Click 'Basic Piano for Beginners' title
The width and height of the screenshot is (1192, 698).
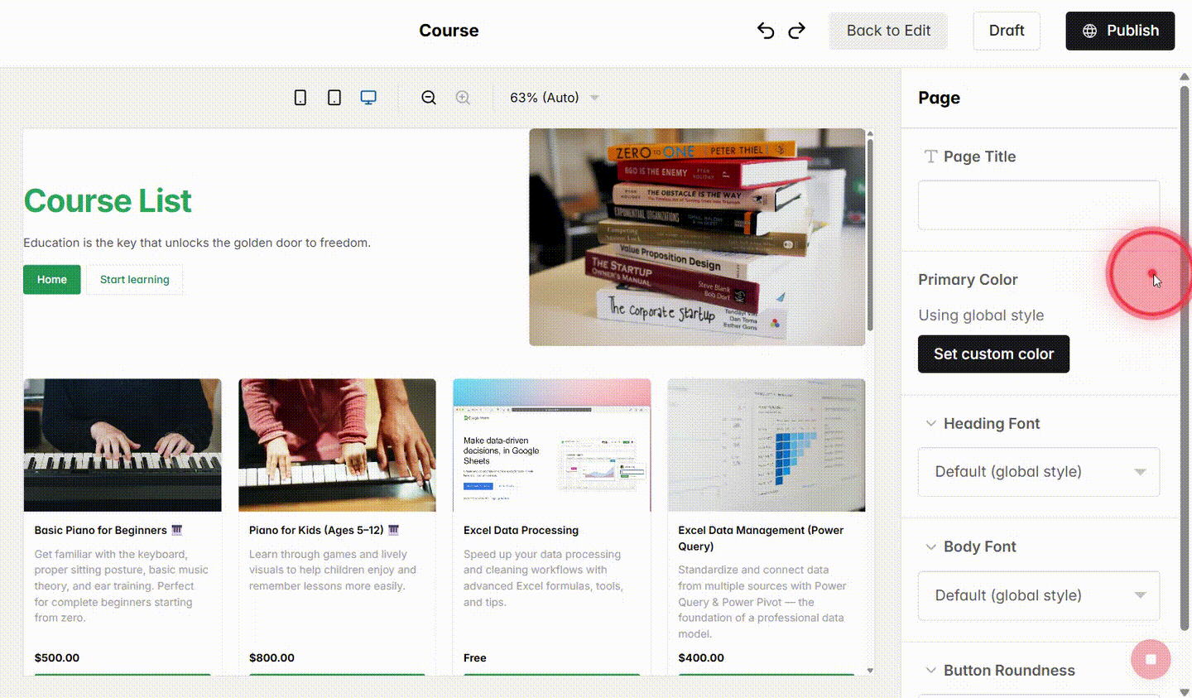pyautogui.click(x=108, y=530)
